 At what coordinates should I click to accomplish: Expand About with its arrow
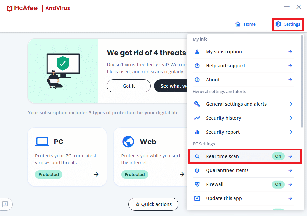point(290,80)
